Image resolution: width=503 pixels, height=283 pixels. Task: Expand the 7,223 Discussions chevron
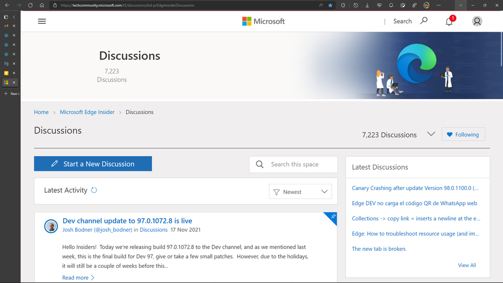pyautogui.click(x=431, y=134)
